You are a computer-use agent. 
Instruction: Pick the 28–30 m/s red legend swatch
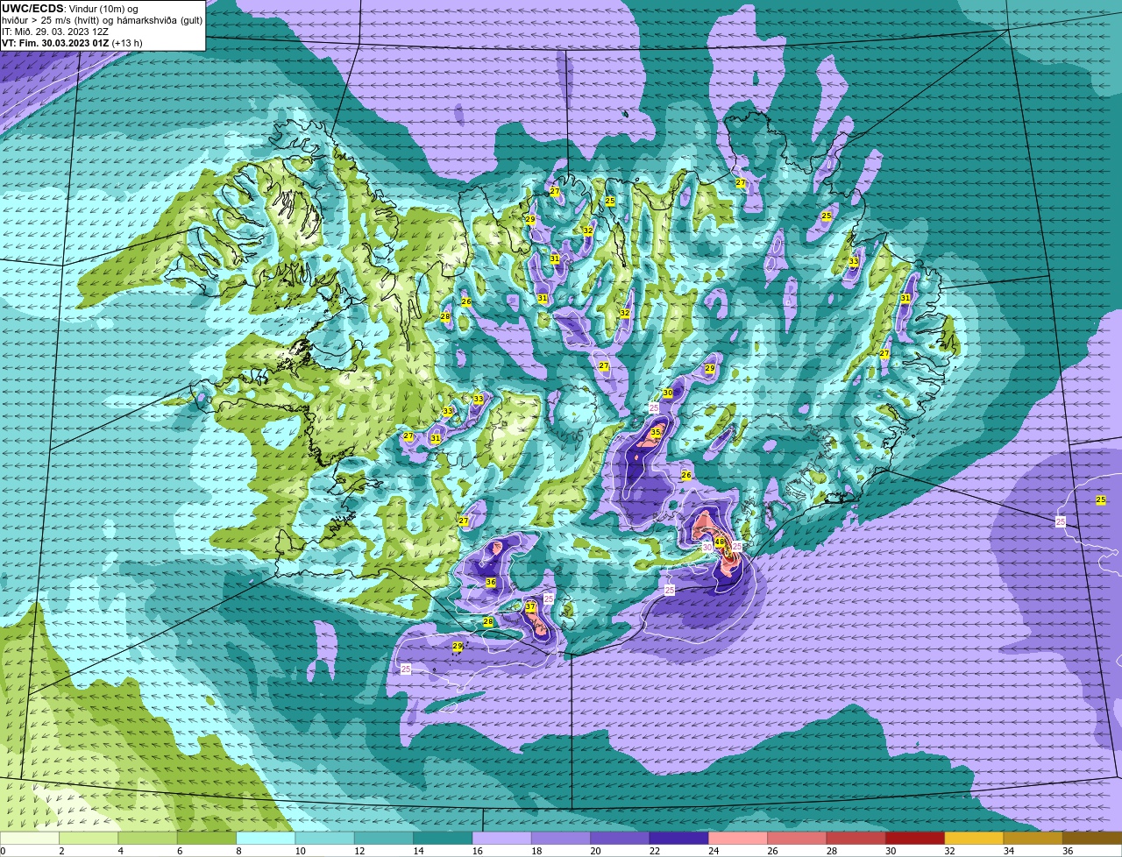856,838
